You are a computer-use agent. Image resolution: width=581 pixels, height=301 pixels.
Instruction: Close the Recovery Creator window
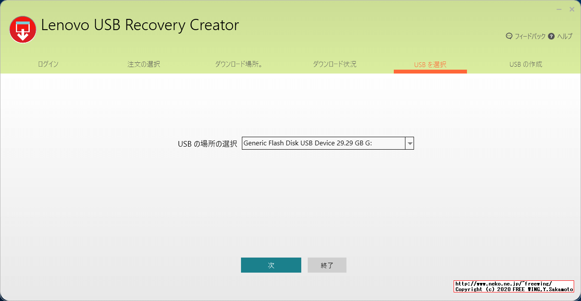click(572, 9)
